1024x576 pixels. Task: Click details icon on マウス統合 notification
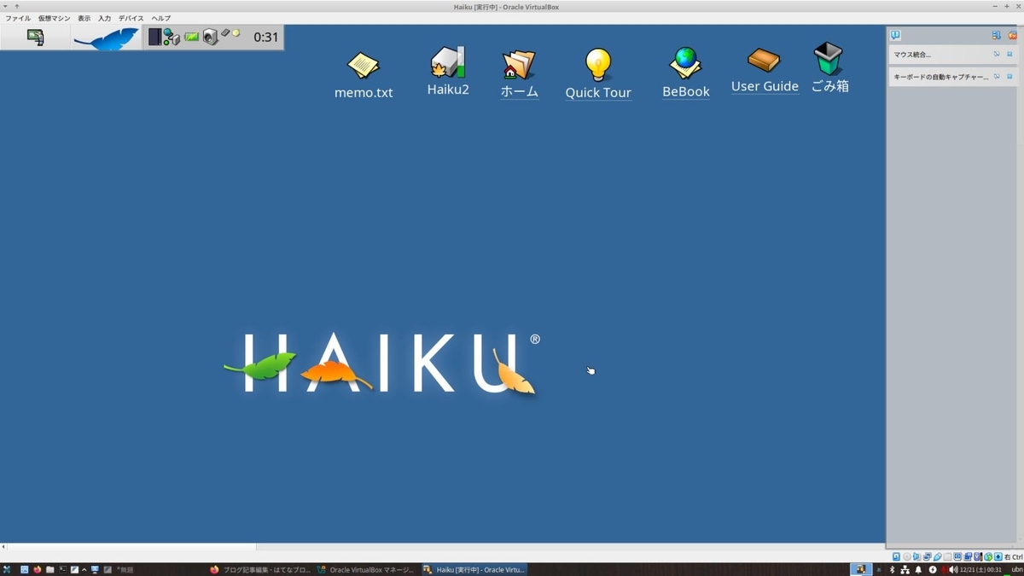pyautogui.click(x=997, y=54)
